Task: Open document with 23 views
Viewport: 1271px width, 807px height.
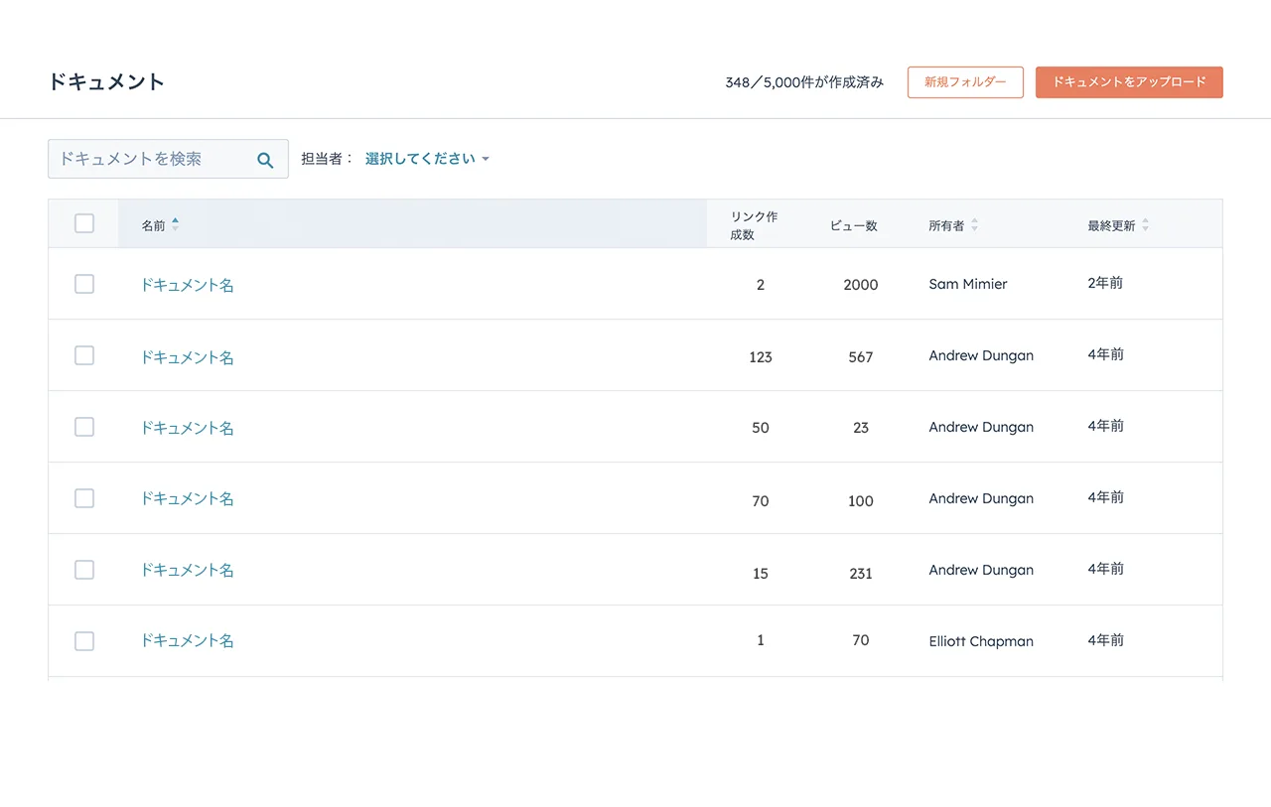Action: [187, 428]
